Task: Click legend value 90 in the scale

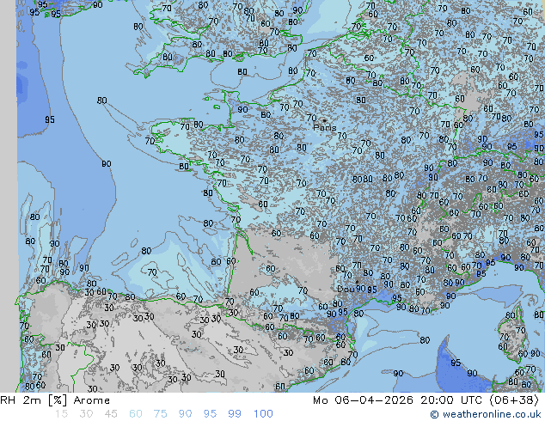Action: click(x=185, y=414)
